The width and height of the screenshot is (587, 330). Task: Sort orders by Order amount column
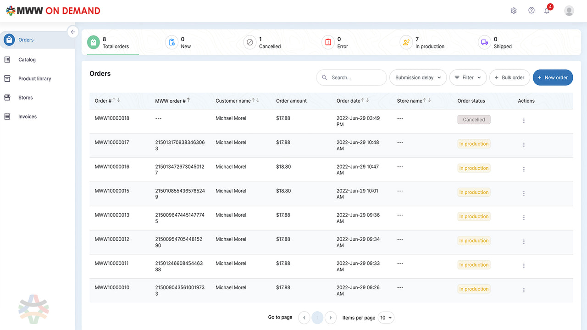[x=291, y=100]
